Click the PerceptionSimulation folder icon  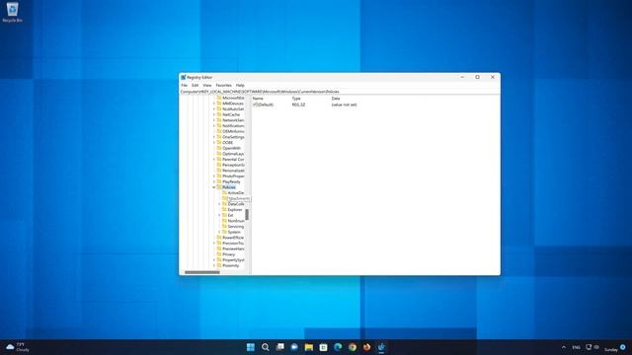click(x=219, y=165)
